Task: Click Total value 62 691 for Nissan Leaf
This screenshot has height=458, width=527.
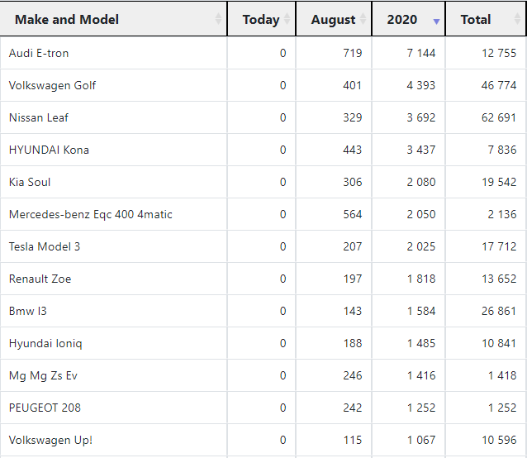Action: (499, 117)
